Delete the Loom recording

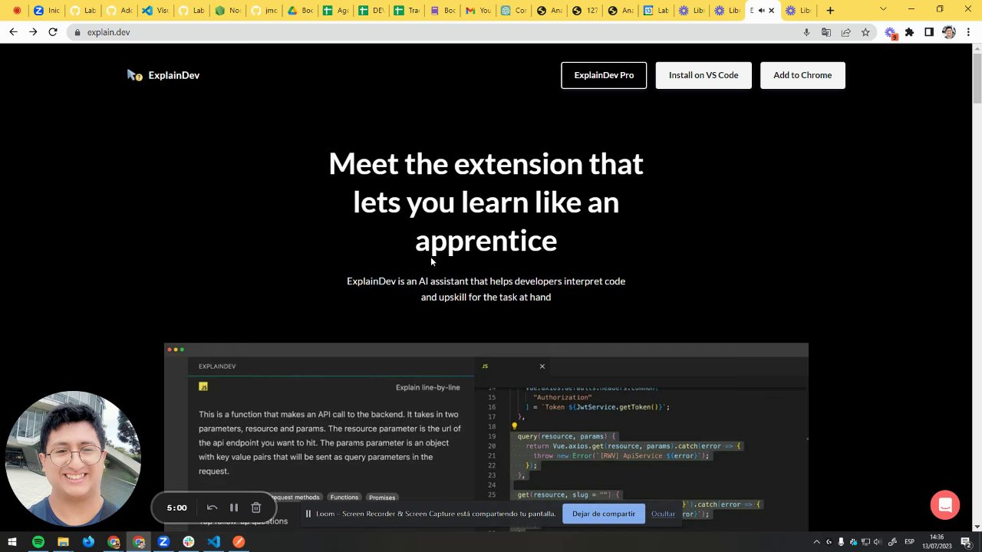tap(256, 508)
